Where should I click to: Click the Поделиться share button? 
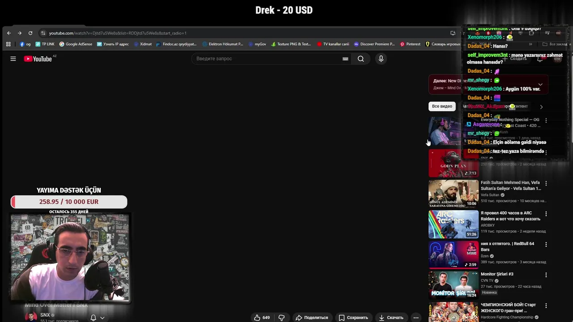pos(312,318)
